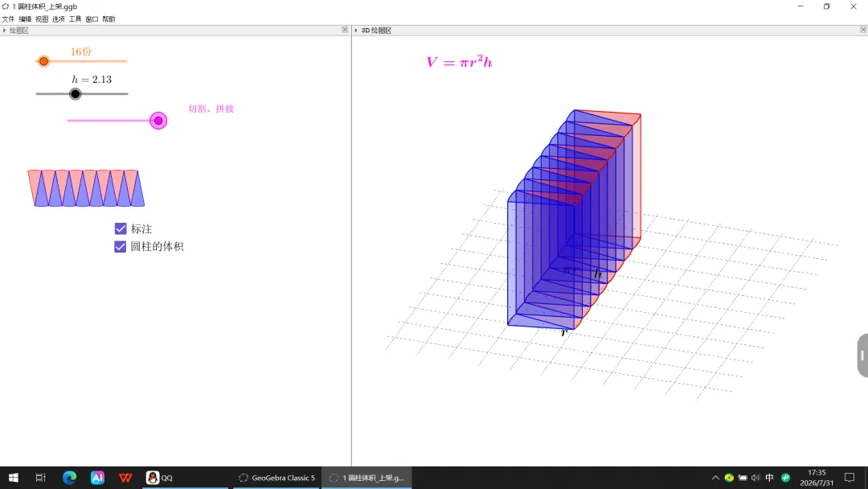Toggle the 中 input method indicator

point(769,478)
